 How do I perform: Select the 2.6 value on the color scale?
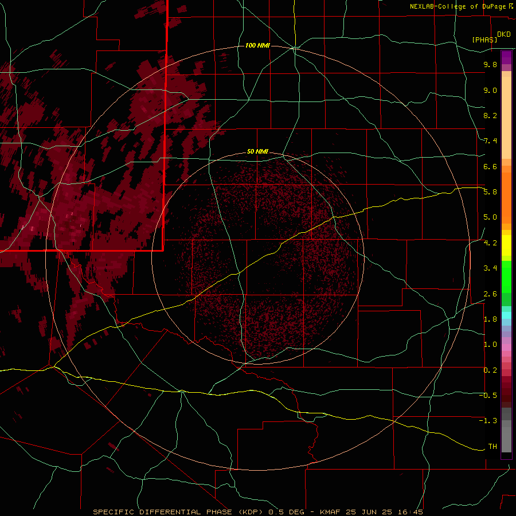[x=490, y=294]
